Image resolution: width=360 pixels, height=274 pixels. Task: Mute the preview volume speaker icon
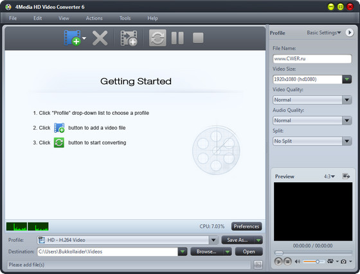tap(297, 261)
